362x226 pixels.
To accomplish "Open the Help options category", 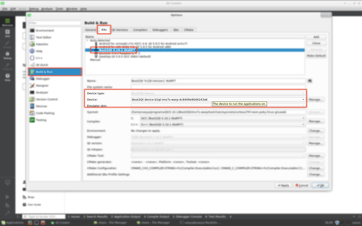I will pyautogui.click(x=55, y=51).
